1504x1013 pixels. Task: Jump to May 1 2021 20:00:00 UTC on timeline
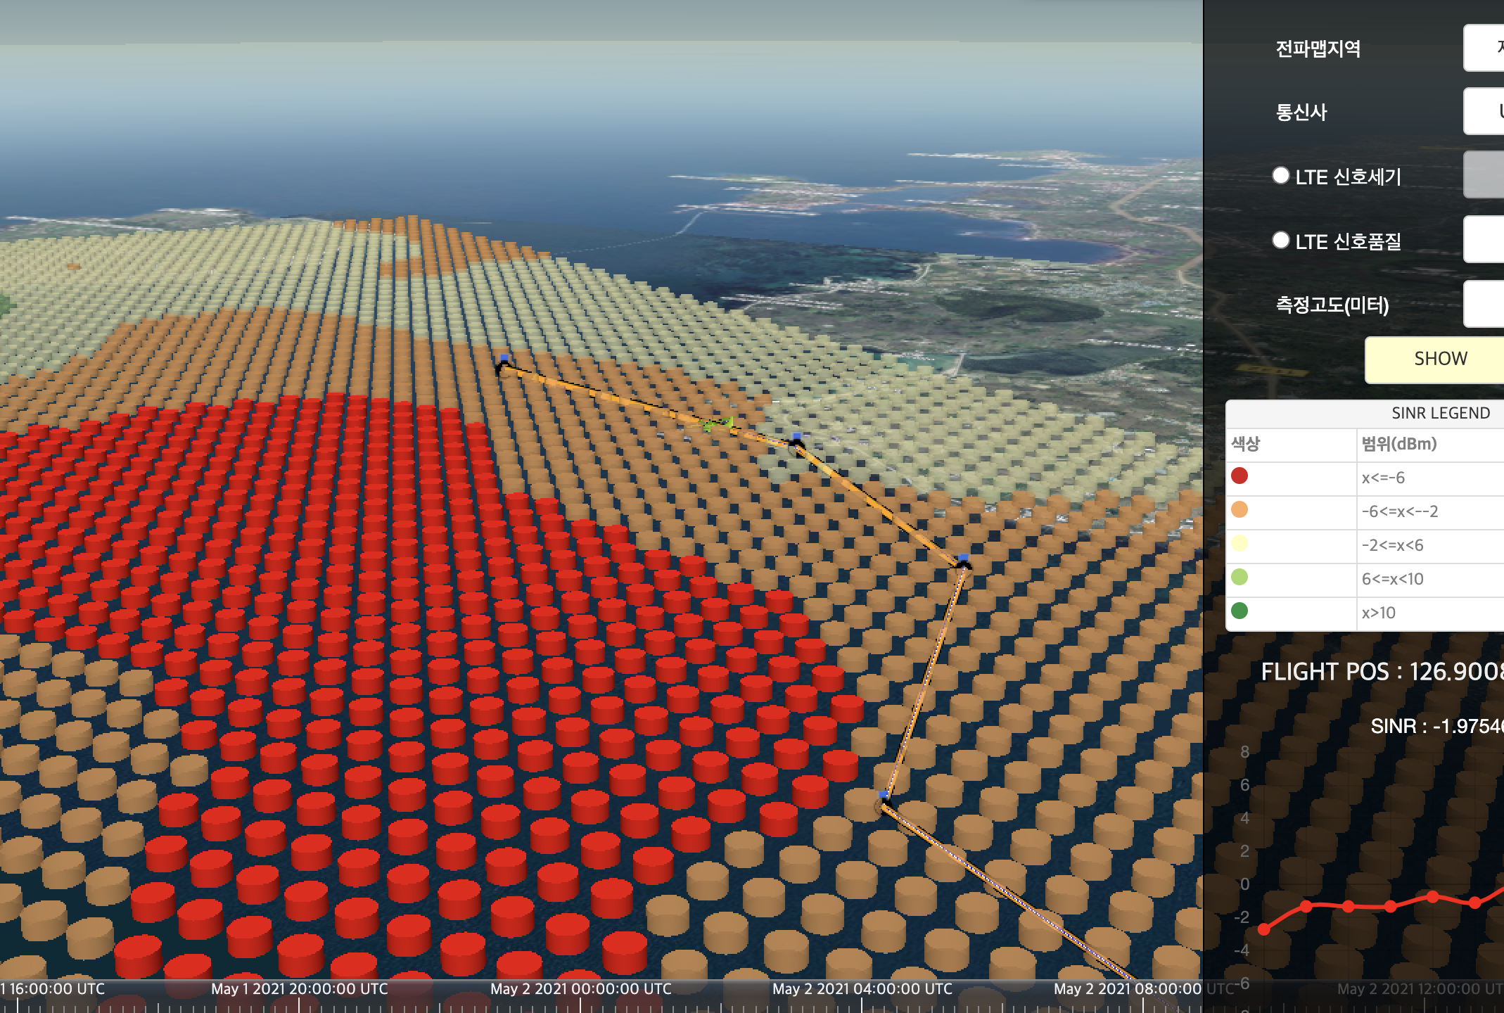tap(300, 989)
